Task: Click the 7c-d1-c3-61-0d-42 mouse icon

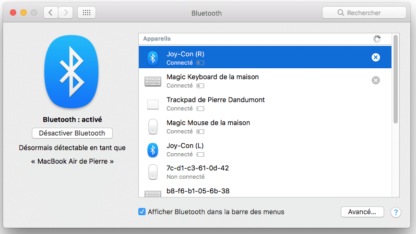Action: coord(153,173)
